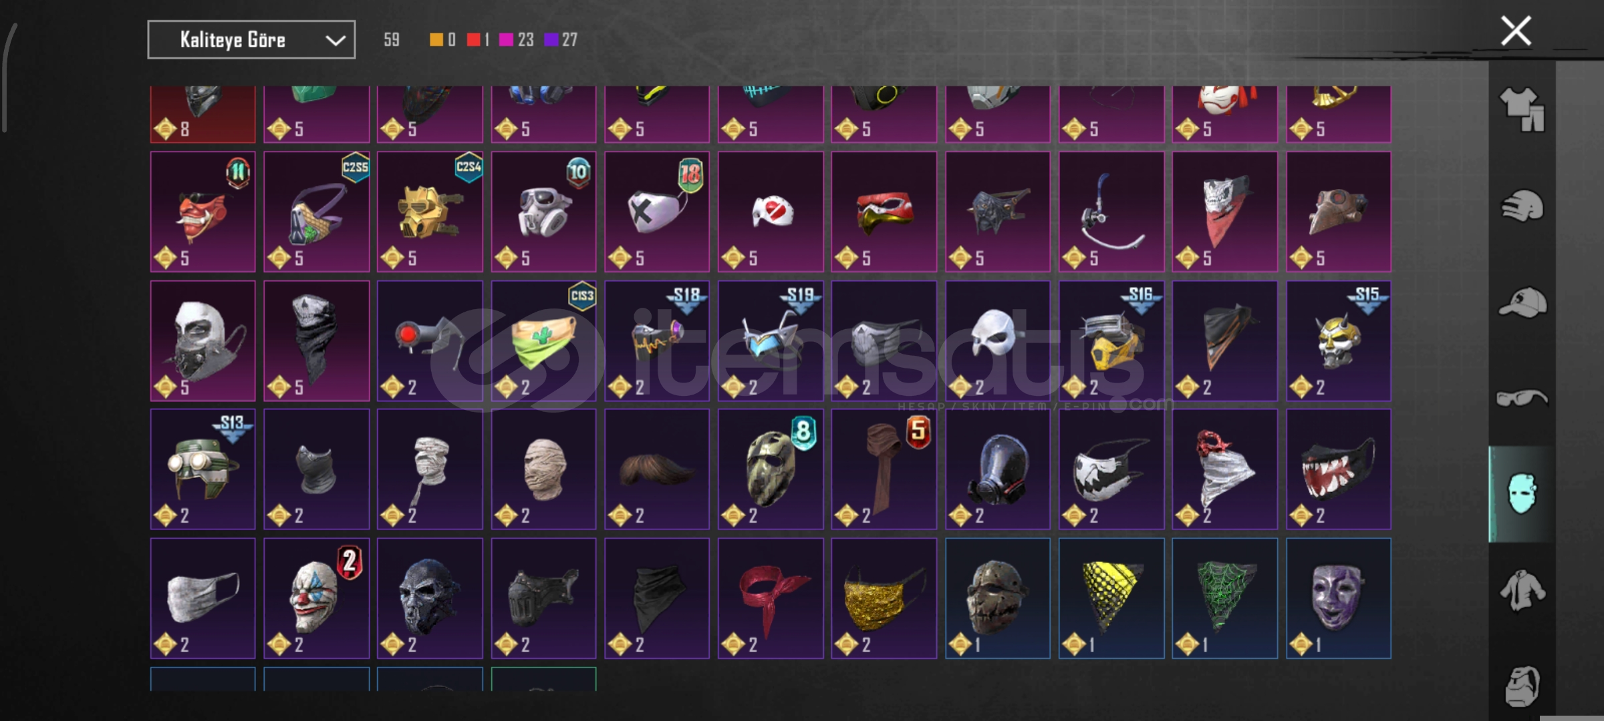
Task: Expand the Kaliteye Göre sort dropdown
Action: point(251,40)
